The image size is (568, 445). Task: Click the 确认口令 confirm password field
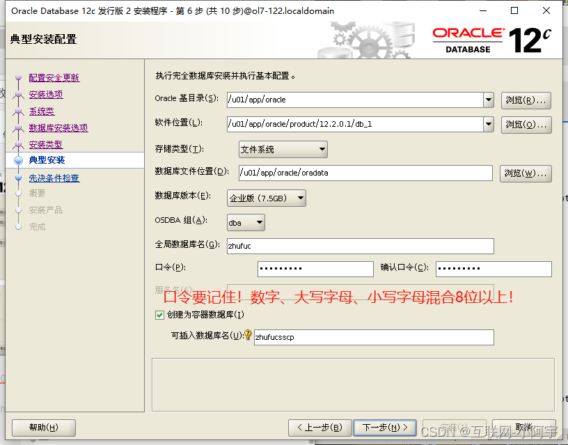tap(494, 269)
